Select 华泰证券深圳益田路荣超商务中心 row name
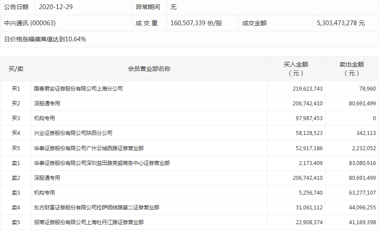This screenshot has width=379, height=232. tap(102, 163)
